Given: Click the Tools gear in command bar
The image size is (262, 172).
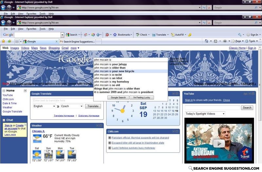Looking at the screenshot, I should (x=247, y=41).
